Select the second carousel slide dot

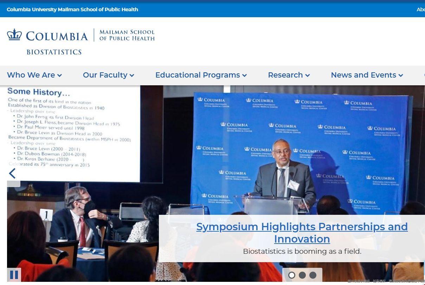click(x=302, y=275)
